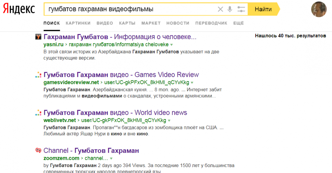
Task: Click the Яндекс logo
Action: 19,9
